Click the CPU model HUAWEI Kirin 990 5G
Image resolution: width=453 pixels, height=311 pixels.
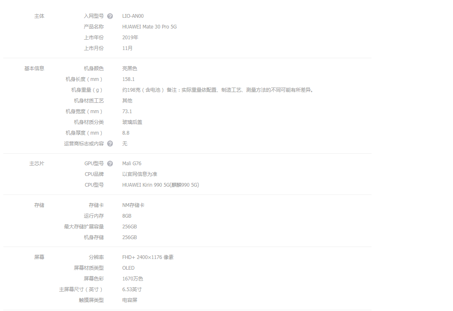(161, 185)
